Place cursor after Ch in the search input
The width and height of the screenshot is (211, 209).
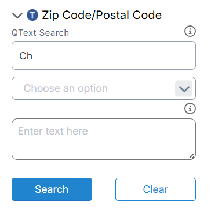(33, 56)
